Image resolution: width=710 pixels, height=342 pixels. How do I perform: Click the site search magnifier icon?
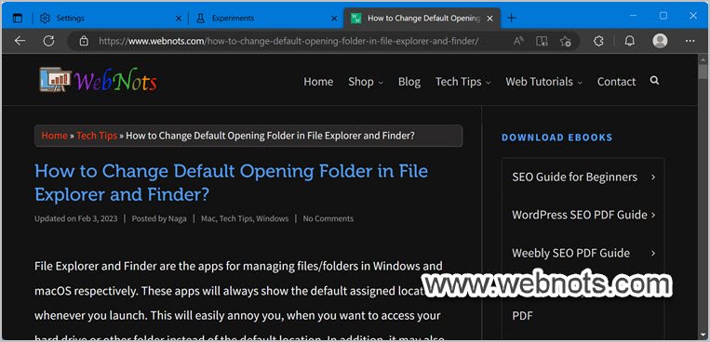click(x=654, y=81)
